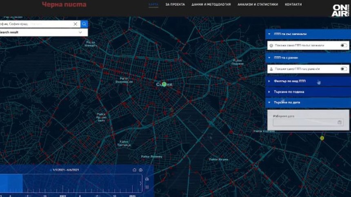Click the 'Изберете дата' date input field

click(304, 122)
